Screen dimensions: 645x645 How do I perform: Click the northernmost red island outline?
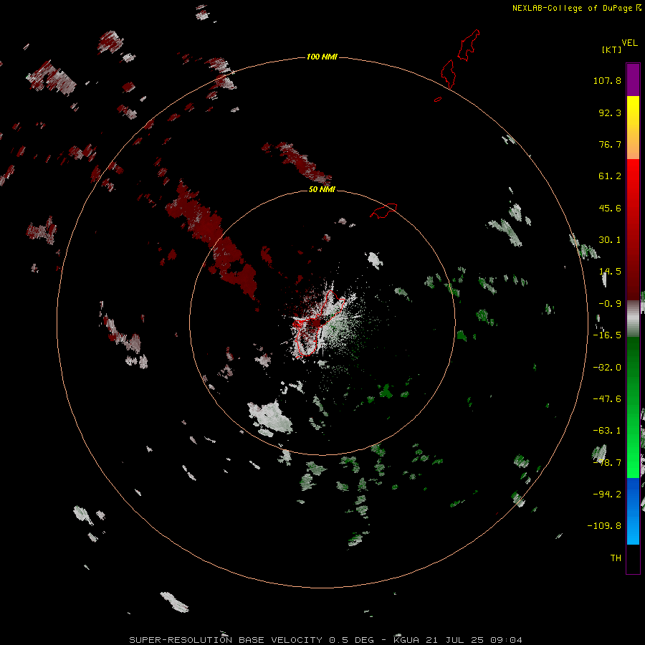click(469, 45)
